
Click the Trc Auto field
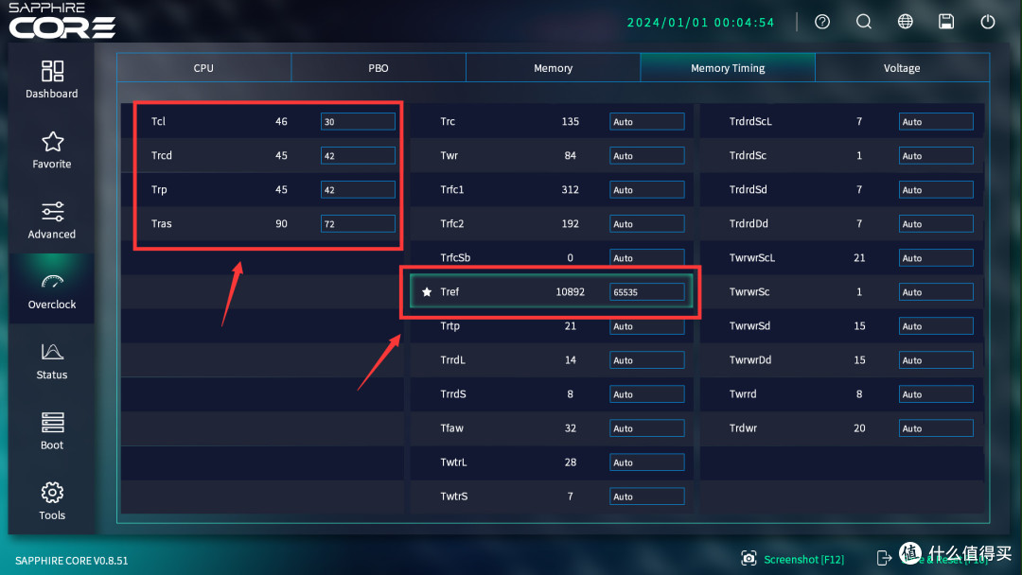click(x=647, y=122)
